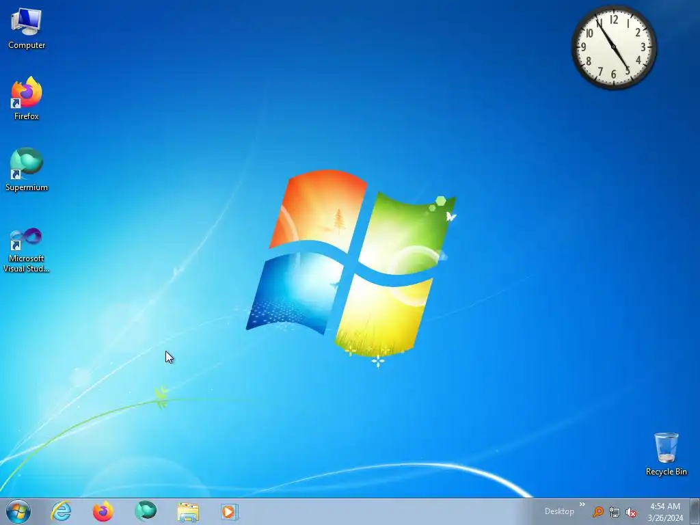Image resolution: width=700 pixels, height=525 pixels.
Task: Launch Supermium from the taskbar
Action: pyautogui.click(x=146, y=511)
